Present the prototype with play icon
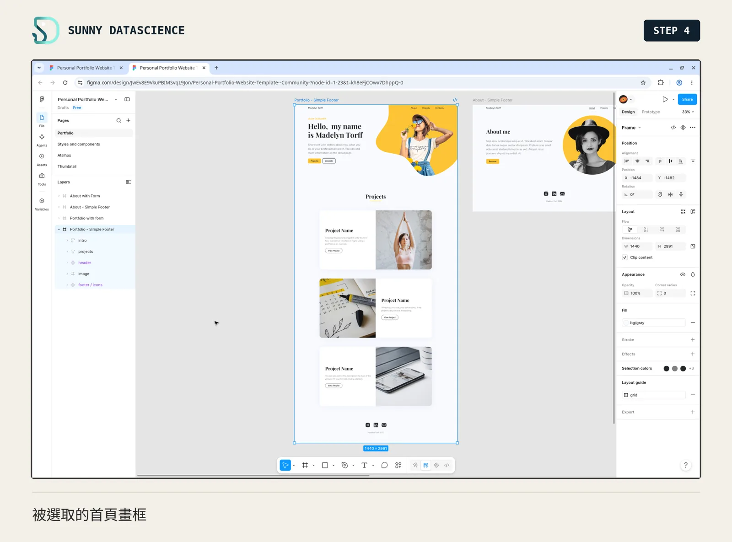Viewport: 732px width, 542px height. (665, 99)
